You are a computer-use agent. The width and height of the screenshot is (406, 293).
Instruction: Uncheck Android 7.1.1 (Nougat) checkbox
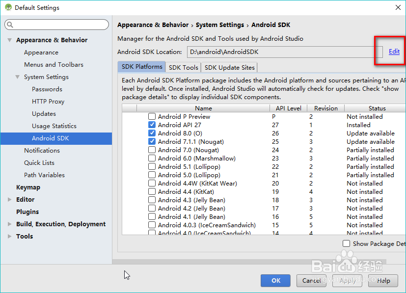click(152, 141)
